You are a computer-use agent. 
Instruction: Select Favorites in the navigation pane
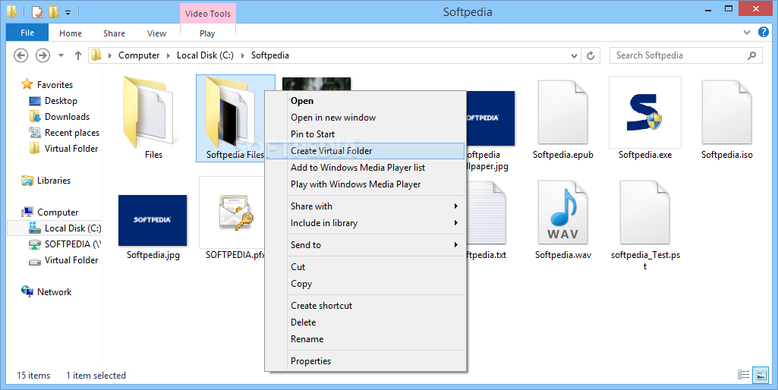[x=48, y=85]
